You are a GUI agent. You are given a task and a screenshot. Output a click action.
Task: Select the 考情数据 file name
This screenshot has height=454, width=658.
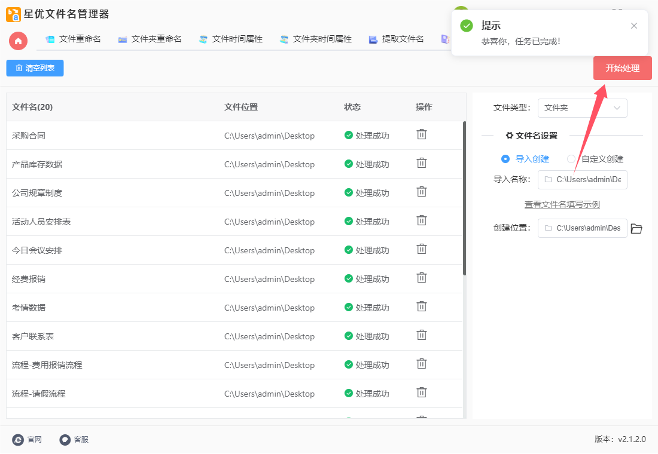pos(29,307)
